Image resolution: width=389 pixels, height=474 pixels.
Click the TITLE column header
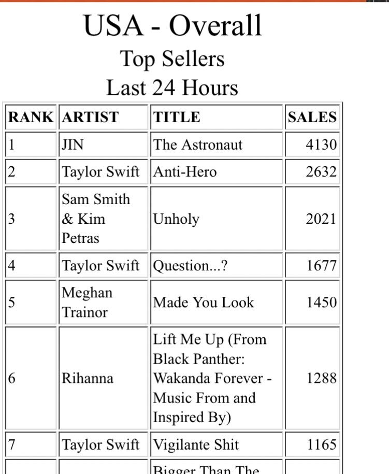click(177, 118)
